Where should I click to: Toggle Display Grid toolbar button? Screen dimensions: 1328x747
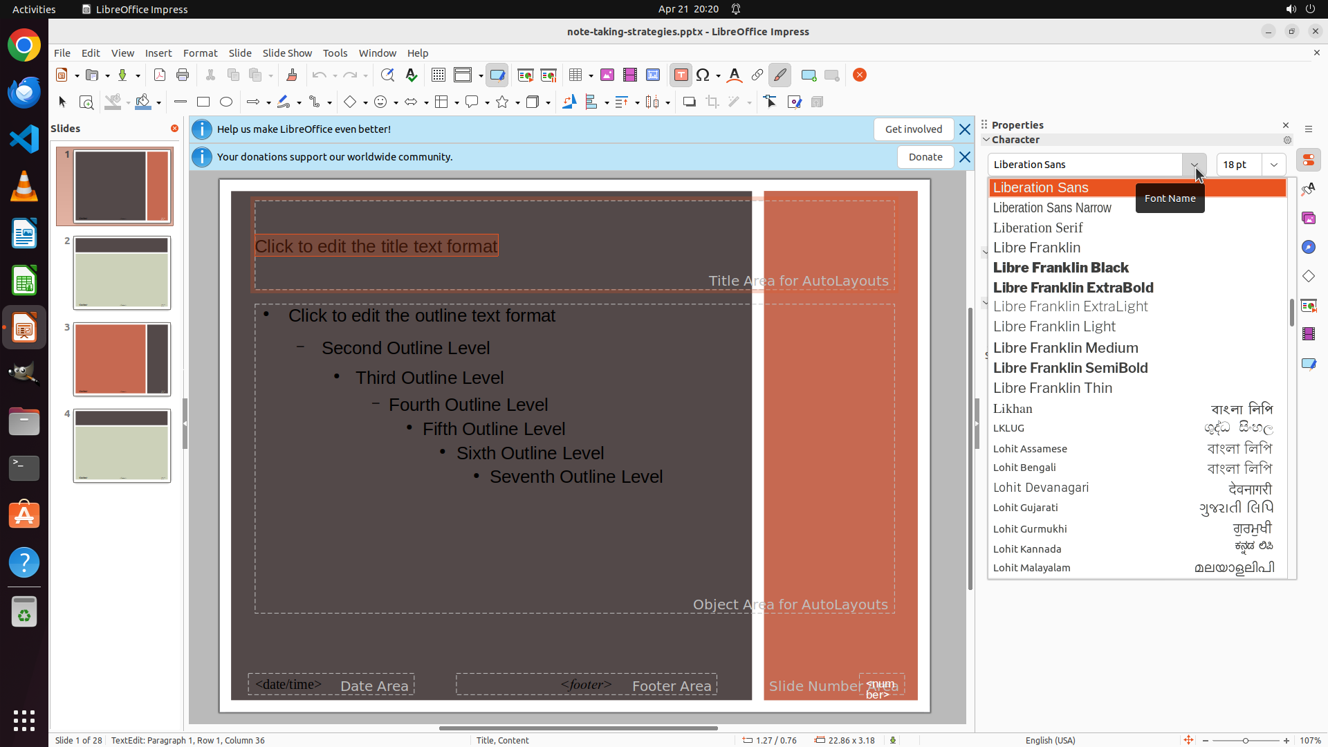pyautogui.click(x=438, y=75)
